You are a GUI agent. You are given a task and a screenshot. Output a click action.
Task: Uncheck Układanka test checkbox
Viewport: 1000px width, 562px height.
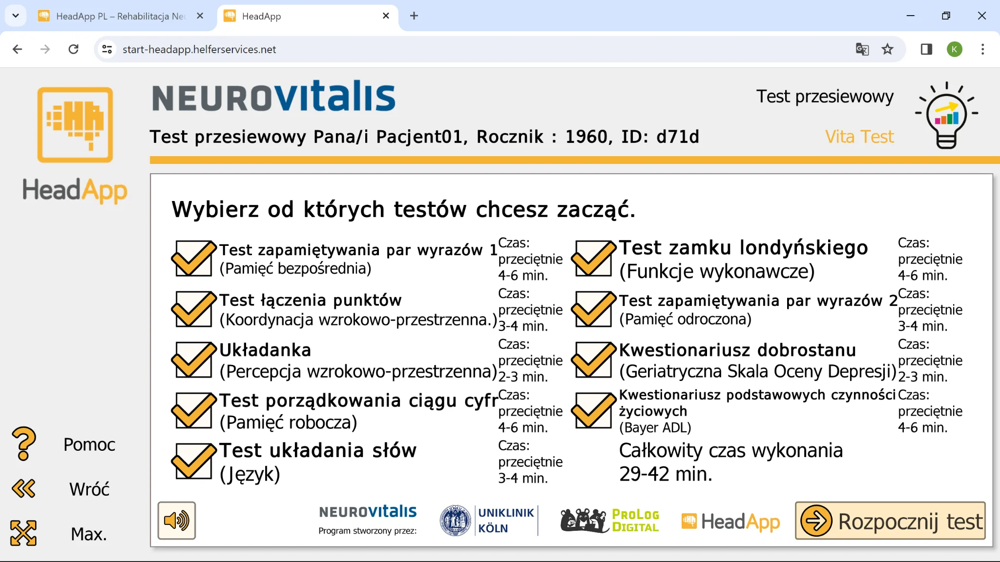coord(193,360)
